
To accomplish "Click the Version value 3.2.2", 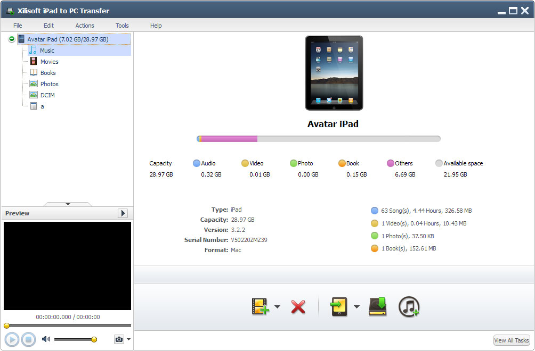I will pyautogui.click(x=238, y=230).
